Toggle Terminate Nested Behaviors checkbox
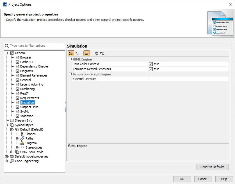Screen dimensions: 235x184 [x=151, y=69]
